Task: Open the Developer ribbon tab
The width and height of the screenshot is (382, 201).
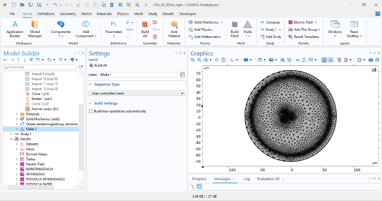Action: pyautogui.click(x=187, y=14)
